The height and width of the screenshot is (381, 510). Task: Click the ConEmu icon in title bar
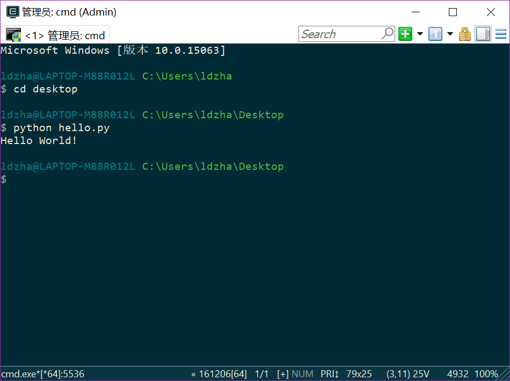pos(12,12)
